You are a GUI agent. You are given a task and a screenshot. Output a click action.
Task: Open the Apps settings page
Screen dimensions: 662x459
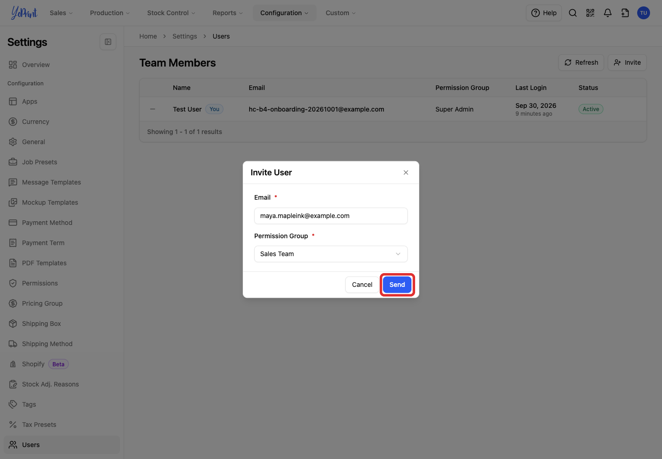62,101
